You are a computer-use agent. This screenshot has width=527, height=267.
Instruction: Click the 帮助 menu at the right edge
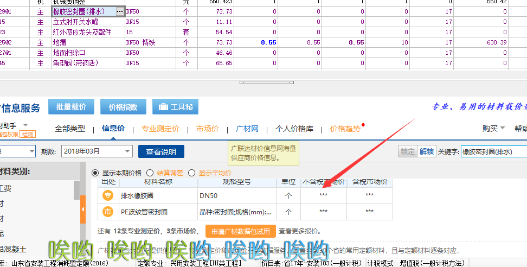point(520,129)
